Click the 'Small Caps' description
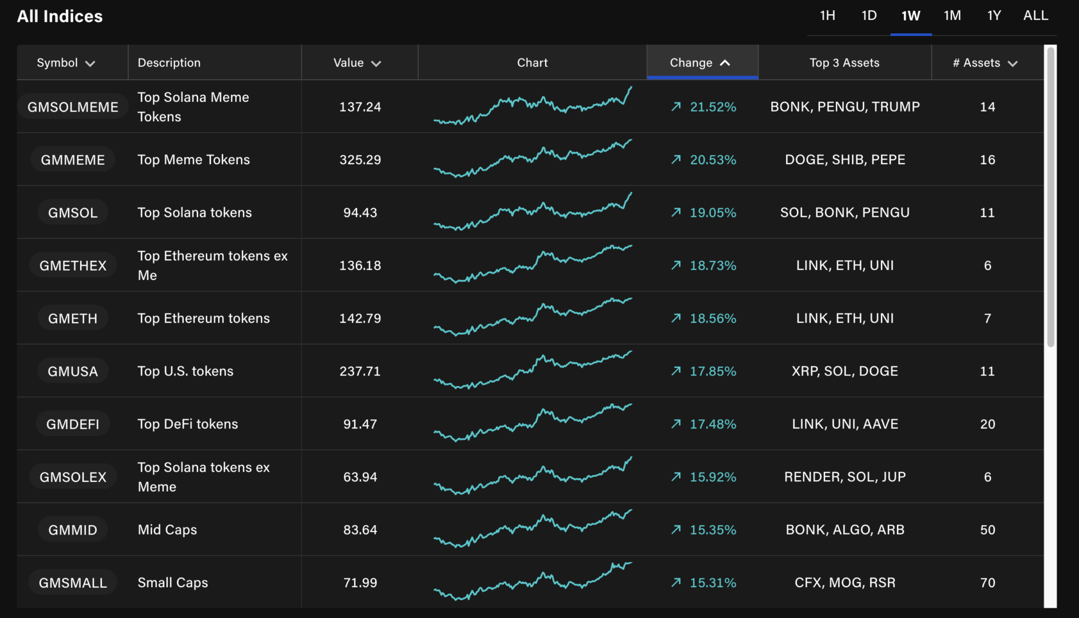Image resolution: width=1079 pixels, height=618 pixels. 173,583
